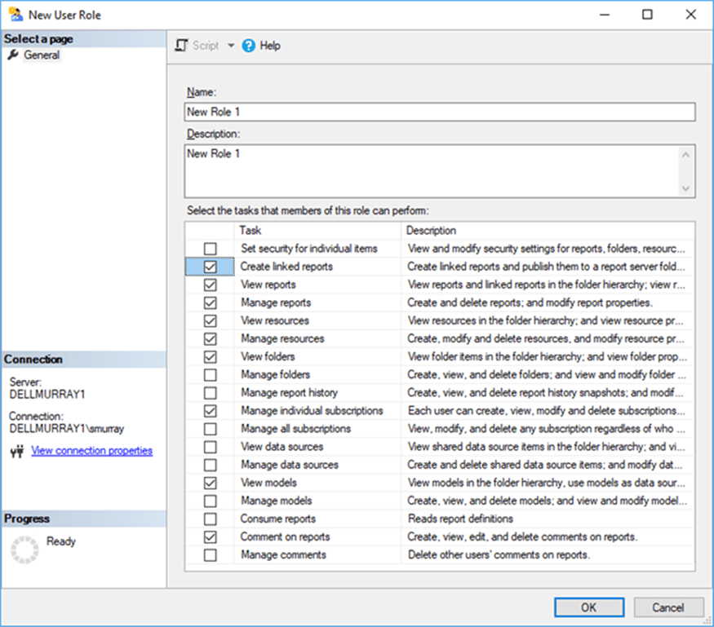Screen dimensions: 714x627
Task: Check Manage report history checkbox
Action: (210, 393)
